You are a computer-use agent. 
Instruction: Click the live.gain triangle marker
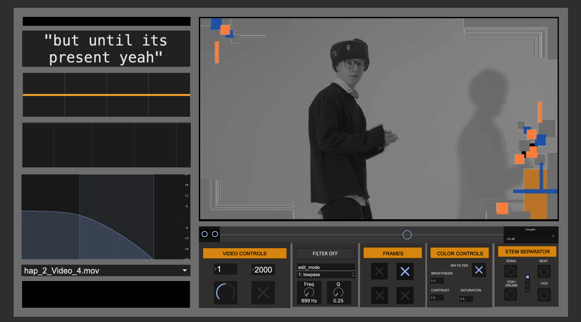pos(553,236)
